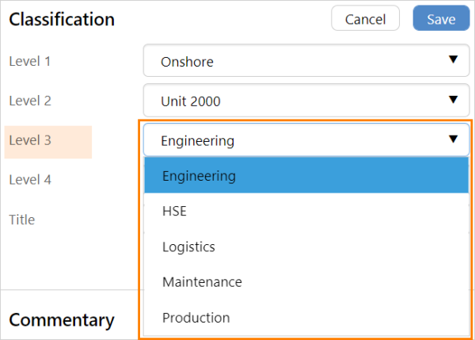Viewport: 475px width, 340px height.
Task: Click the Title field label
Action: coord(22,220)
